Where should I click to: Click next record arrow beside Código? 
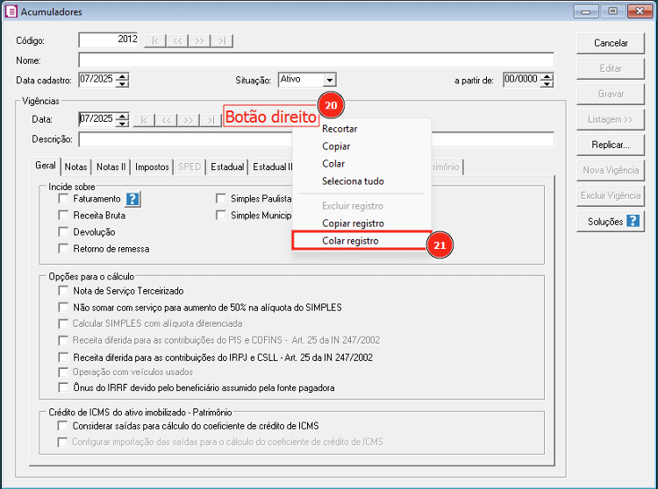click(200, 40)
